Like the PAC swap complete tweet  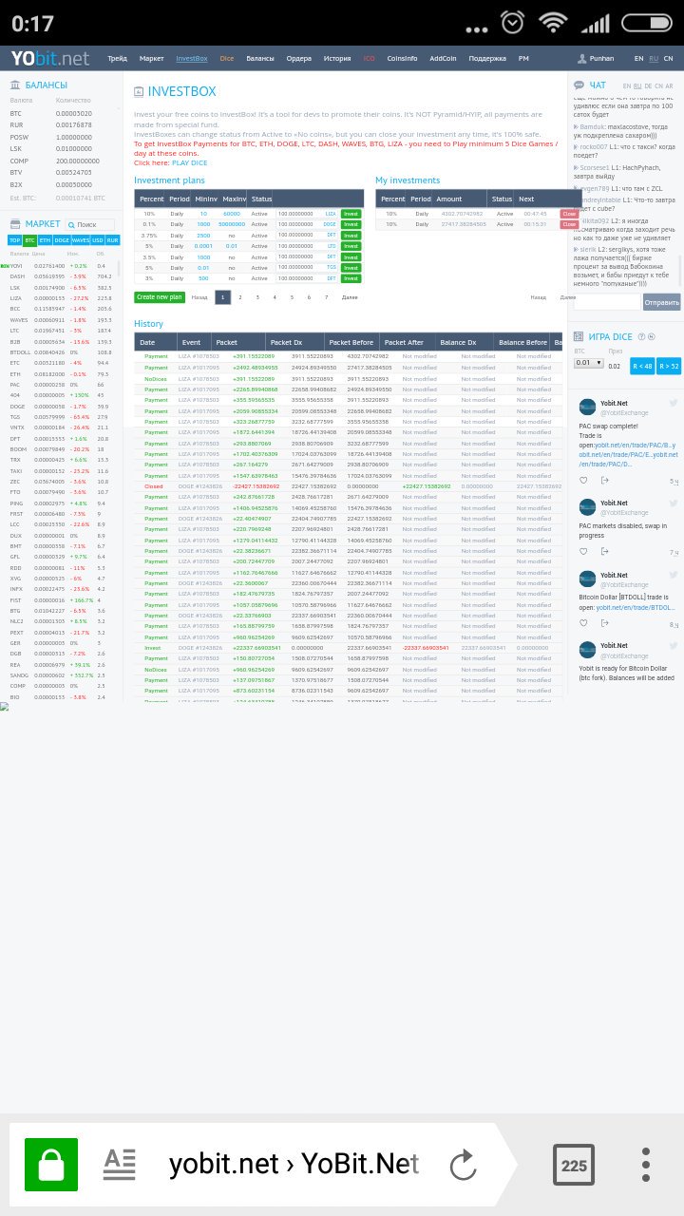[583, 481]
